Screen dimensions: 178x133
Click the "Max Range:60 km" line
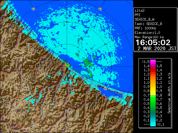click(149, 37)
